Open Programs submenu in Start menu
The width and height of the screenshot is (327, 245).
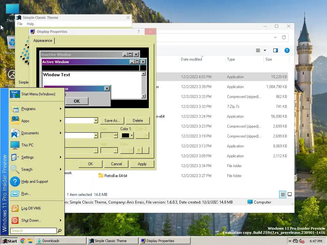click(36, 109)
